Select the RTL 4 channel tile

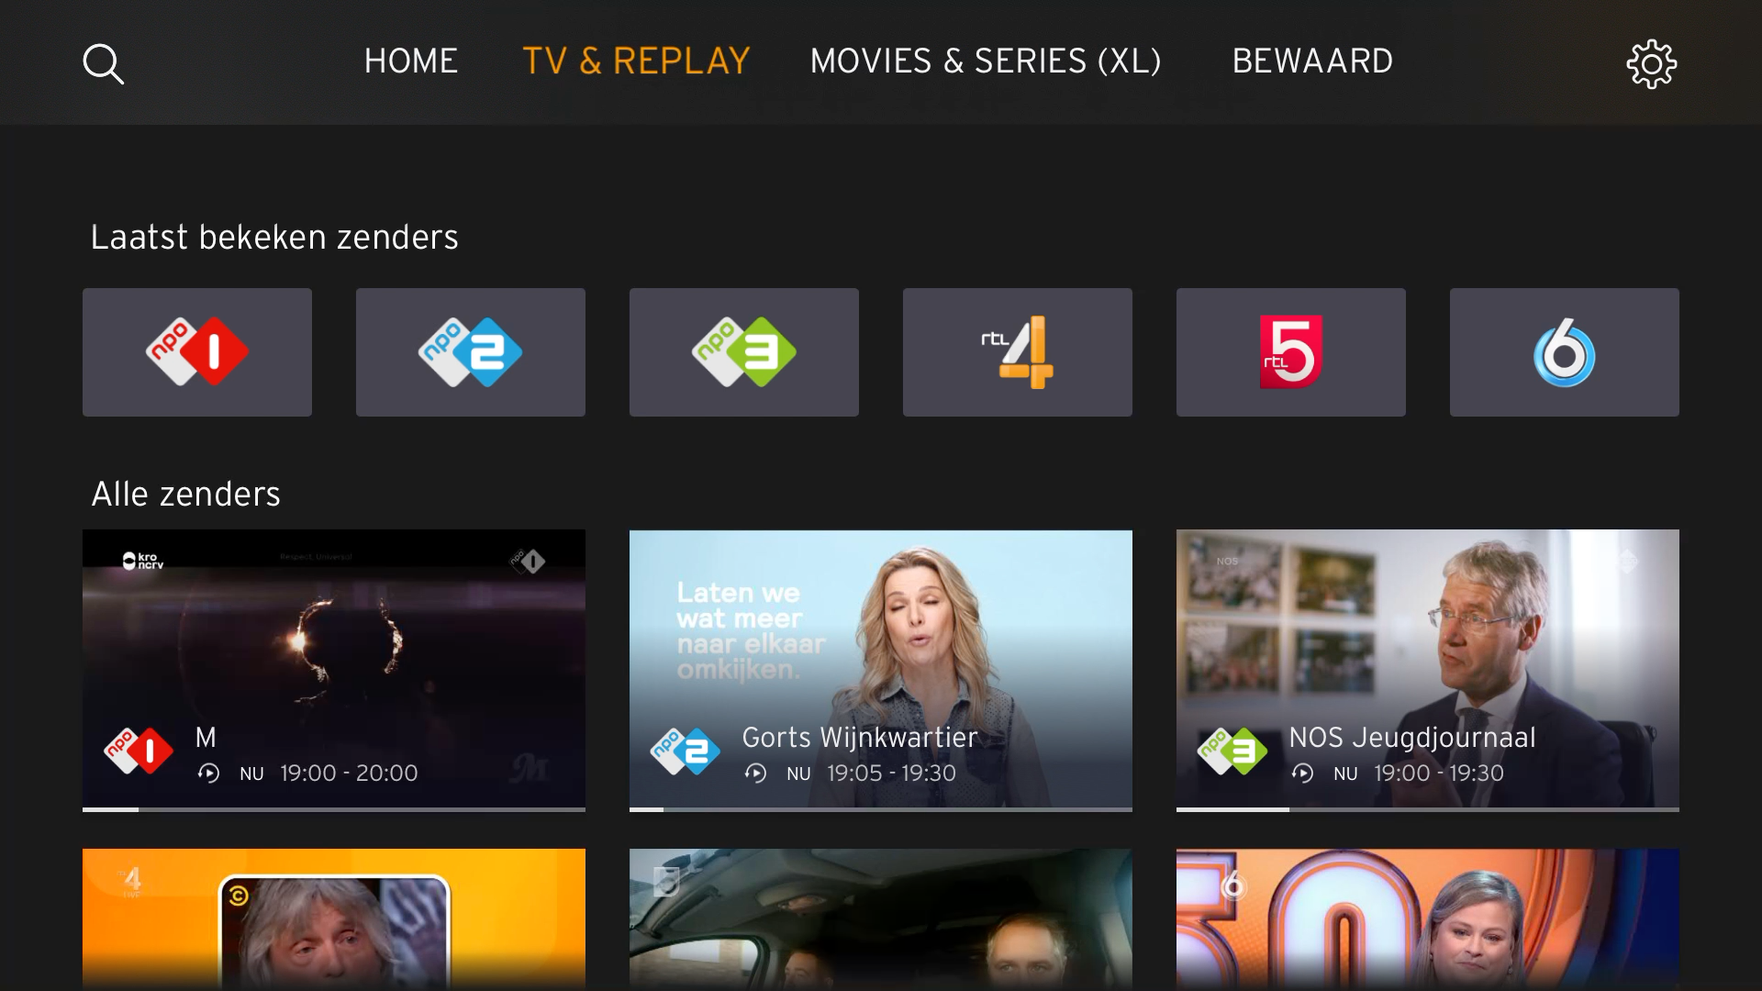tap(1018, 352)
